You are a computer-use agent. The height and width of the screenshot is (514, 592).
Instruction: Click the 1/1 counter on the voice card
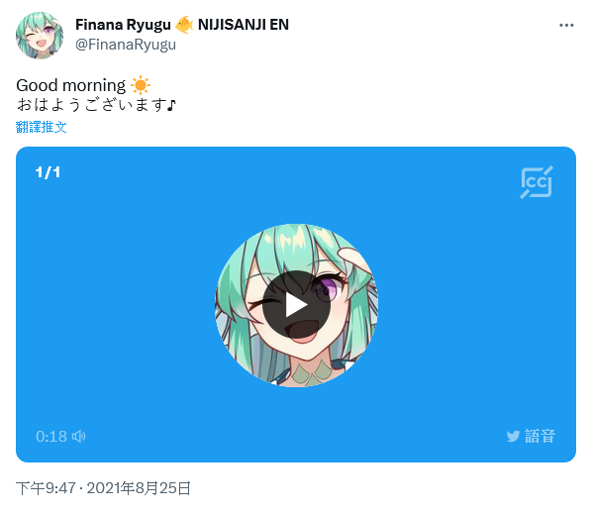pyautogui.click(x=48, y=172)
